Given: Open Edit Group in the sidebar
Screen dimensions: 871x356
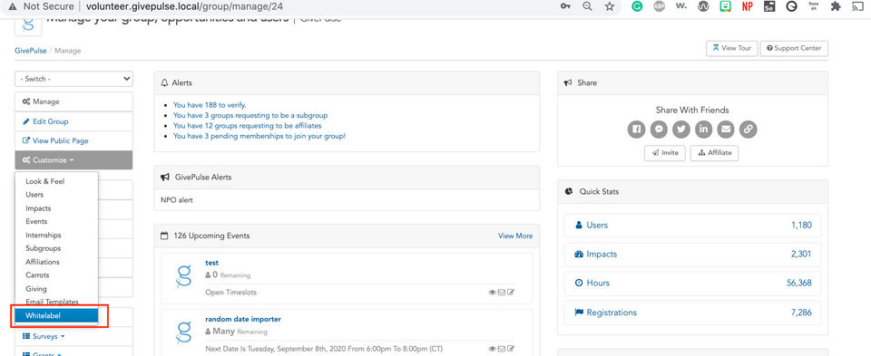Looking at the screenshot, I should click(x=73, y=121).
